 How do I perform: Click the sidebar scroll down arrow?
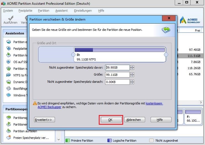[59, 139]
